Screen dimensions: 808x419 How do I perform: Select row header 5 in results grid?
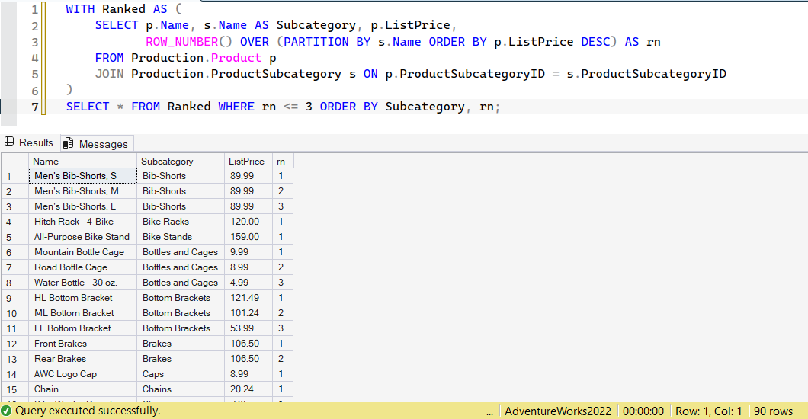[15, 237]
